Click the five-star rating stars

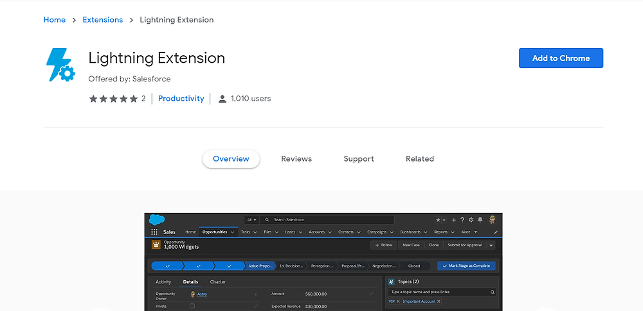113,99
